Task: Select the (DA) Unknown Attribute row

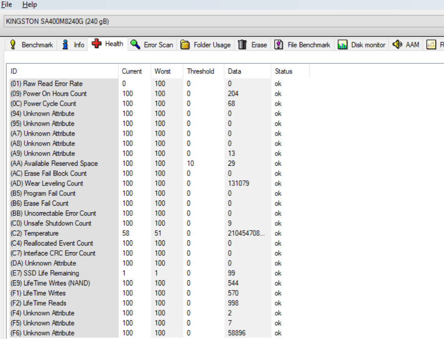Action: coord(159,263)
